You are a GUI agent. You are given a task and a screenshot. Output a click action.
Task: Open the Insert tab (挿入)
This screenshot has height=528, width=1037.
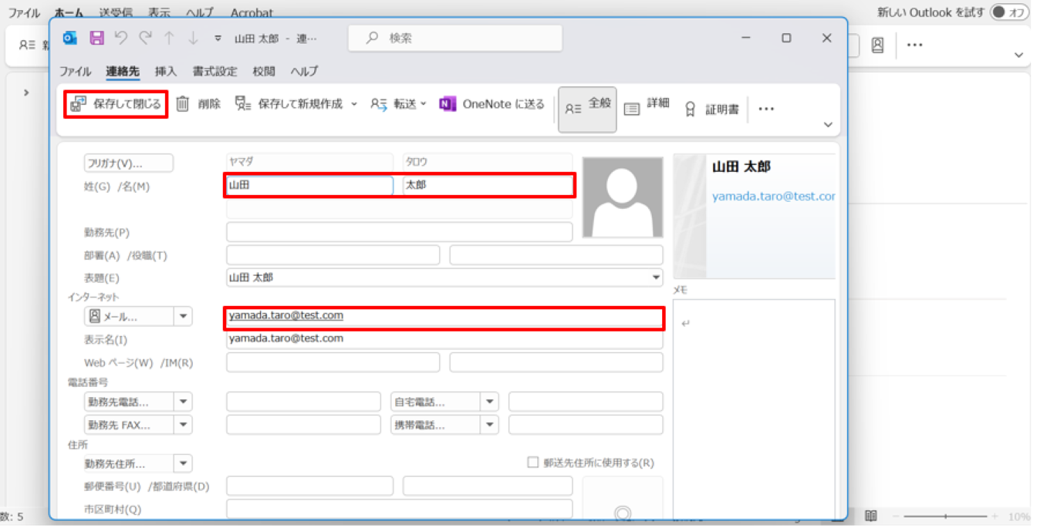166,71
